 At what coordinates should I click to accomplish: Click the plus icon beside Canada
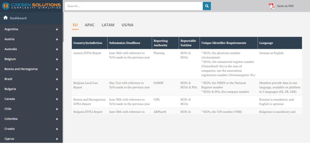click(x=57, y=99)
